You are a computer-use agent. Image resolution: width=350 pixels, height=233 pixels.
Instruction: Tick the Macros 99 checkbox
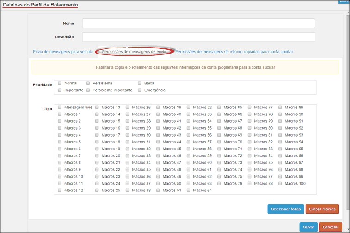click(280, 176)
